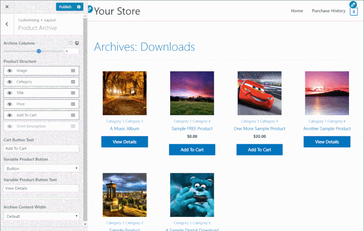Open publish settings gear icon
Screen dimensions: 364x231
79,7
